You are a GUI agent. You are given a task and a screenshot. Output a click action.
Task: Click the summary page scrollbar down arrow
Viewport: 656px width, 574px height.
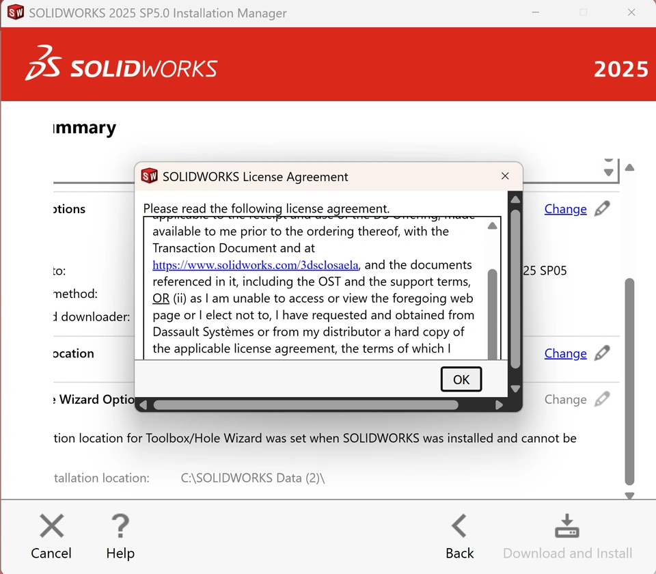pyautogui.click(x=629, y=495)
